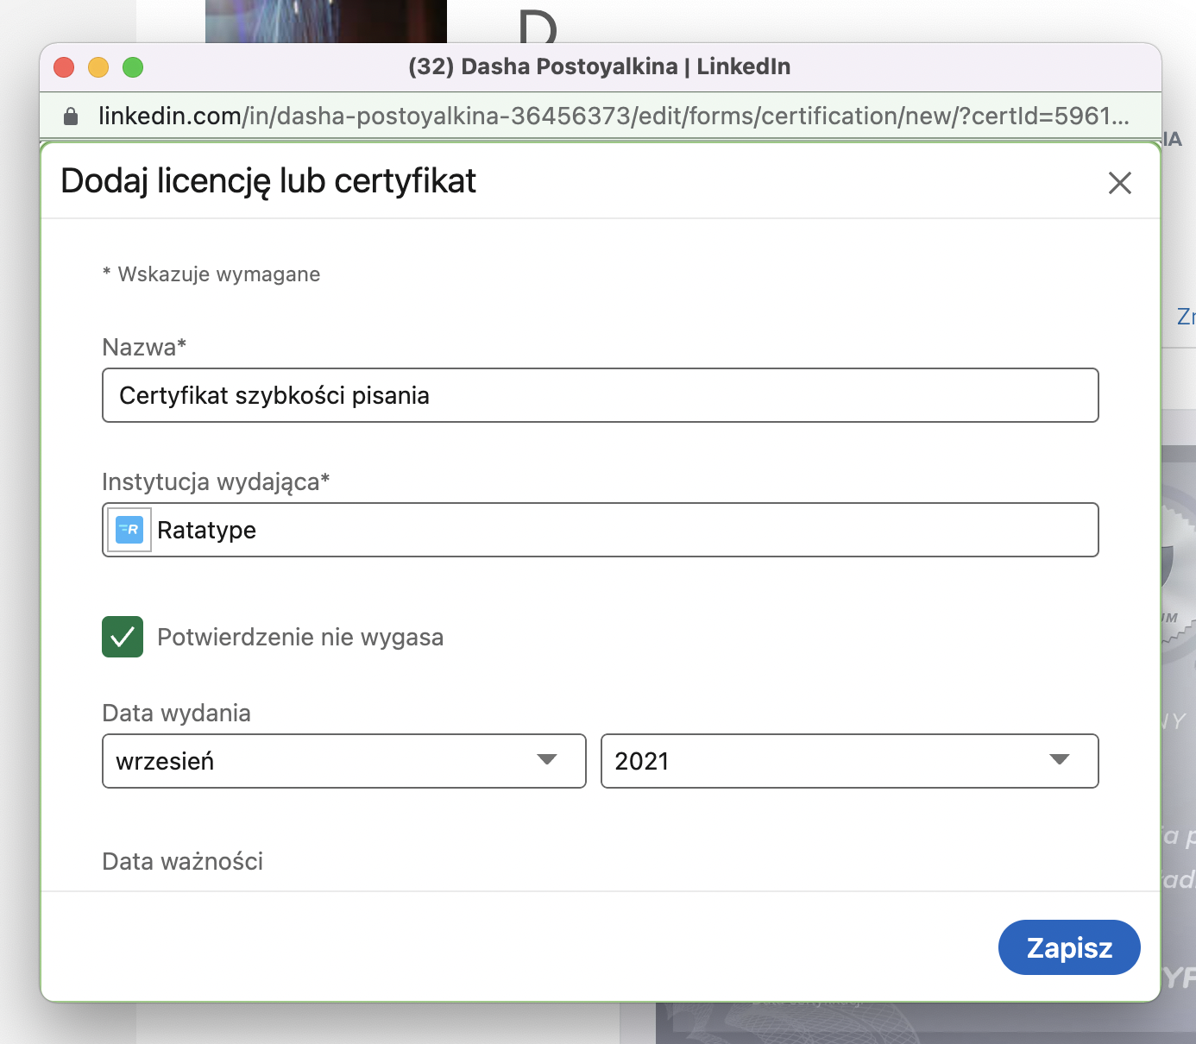Close the Dodaj licencję lub certyfikat dialog
Screen dimensions: 1196x1044
[x=1119, y=183]
